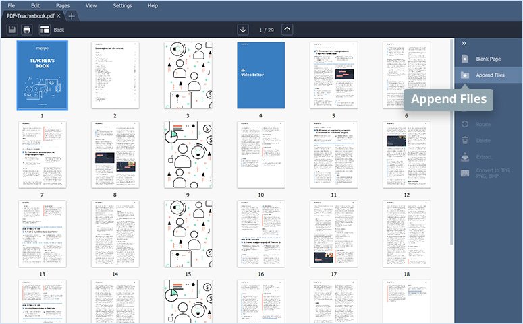The image size is (523, 324).
Task: Click the page number field 1 / 29
Action: 266,30
